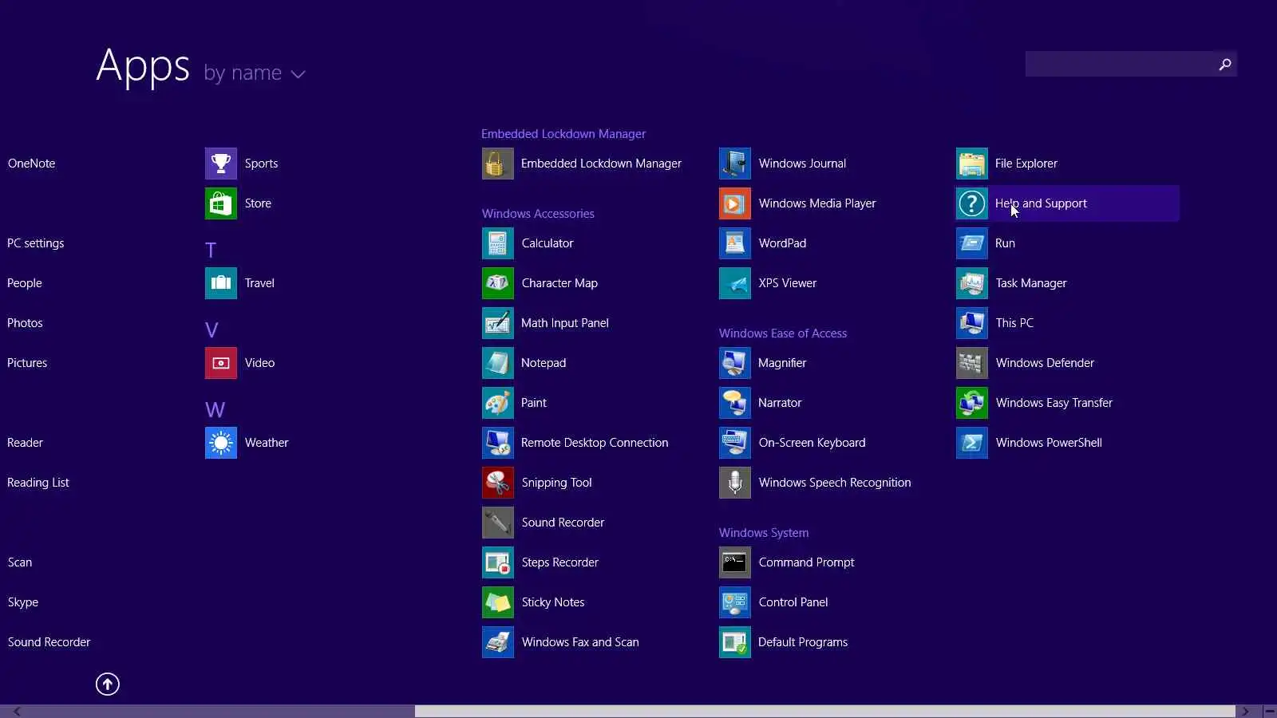Screen dimensions: 1277x718
Task: Open the Windows PowerShell icon
Action: pos(972,443)
